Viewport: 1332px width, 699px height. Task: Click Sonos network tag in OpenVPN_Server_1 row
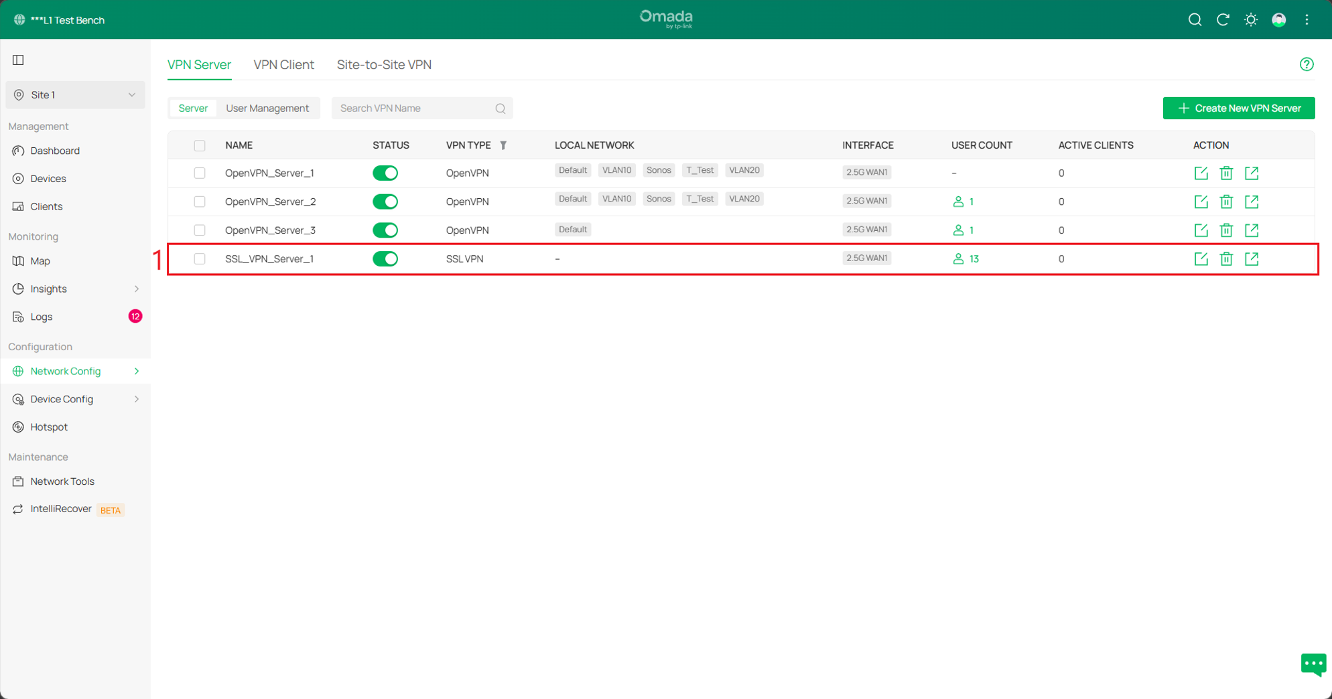(659, 171)
